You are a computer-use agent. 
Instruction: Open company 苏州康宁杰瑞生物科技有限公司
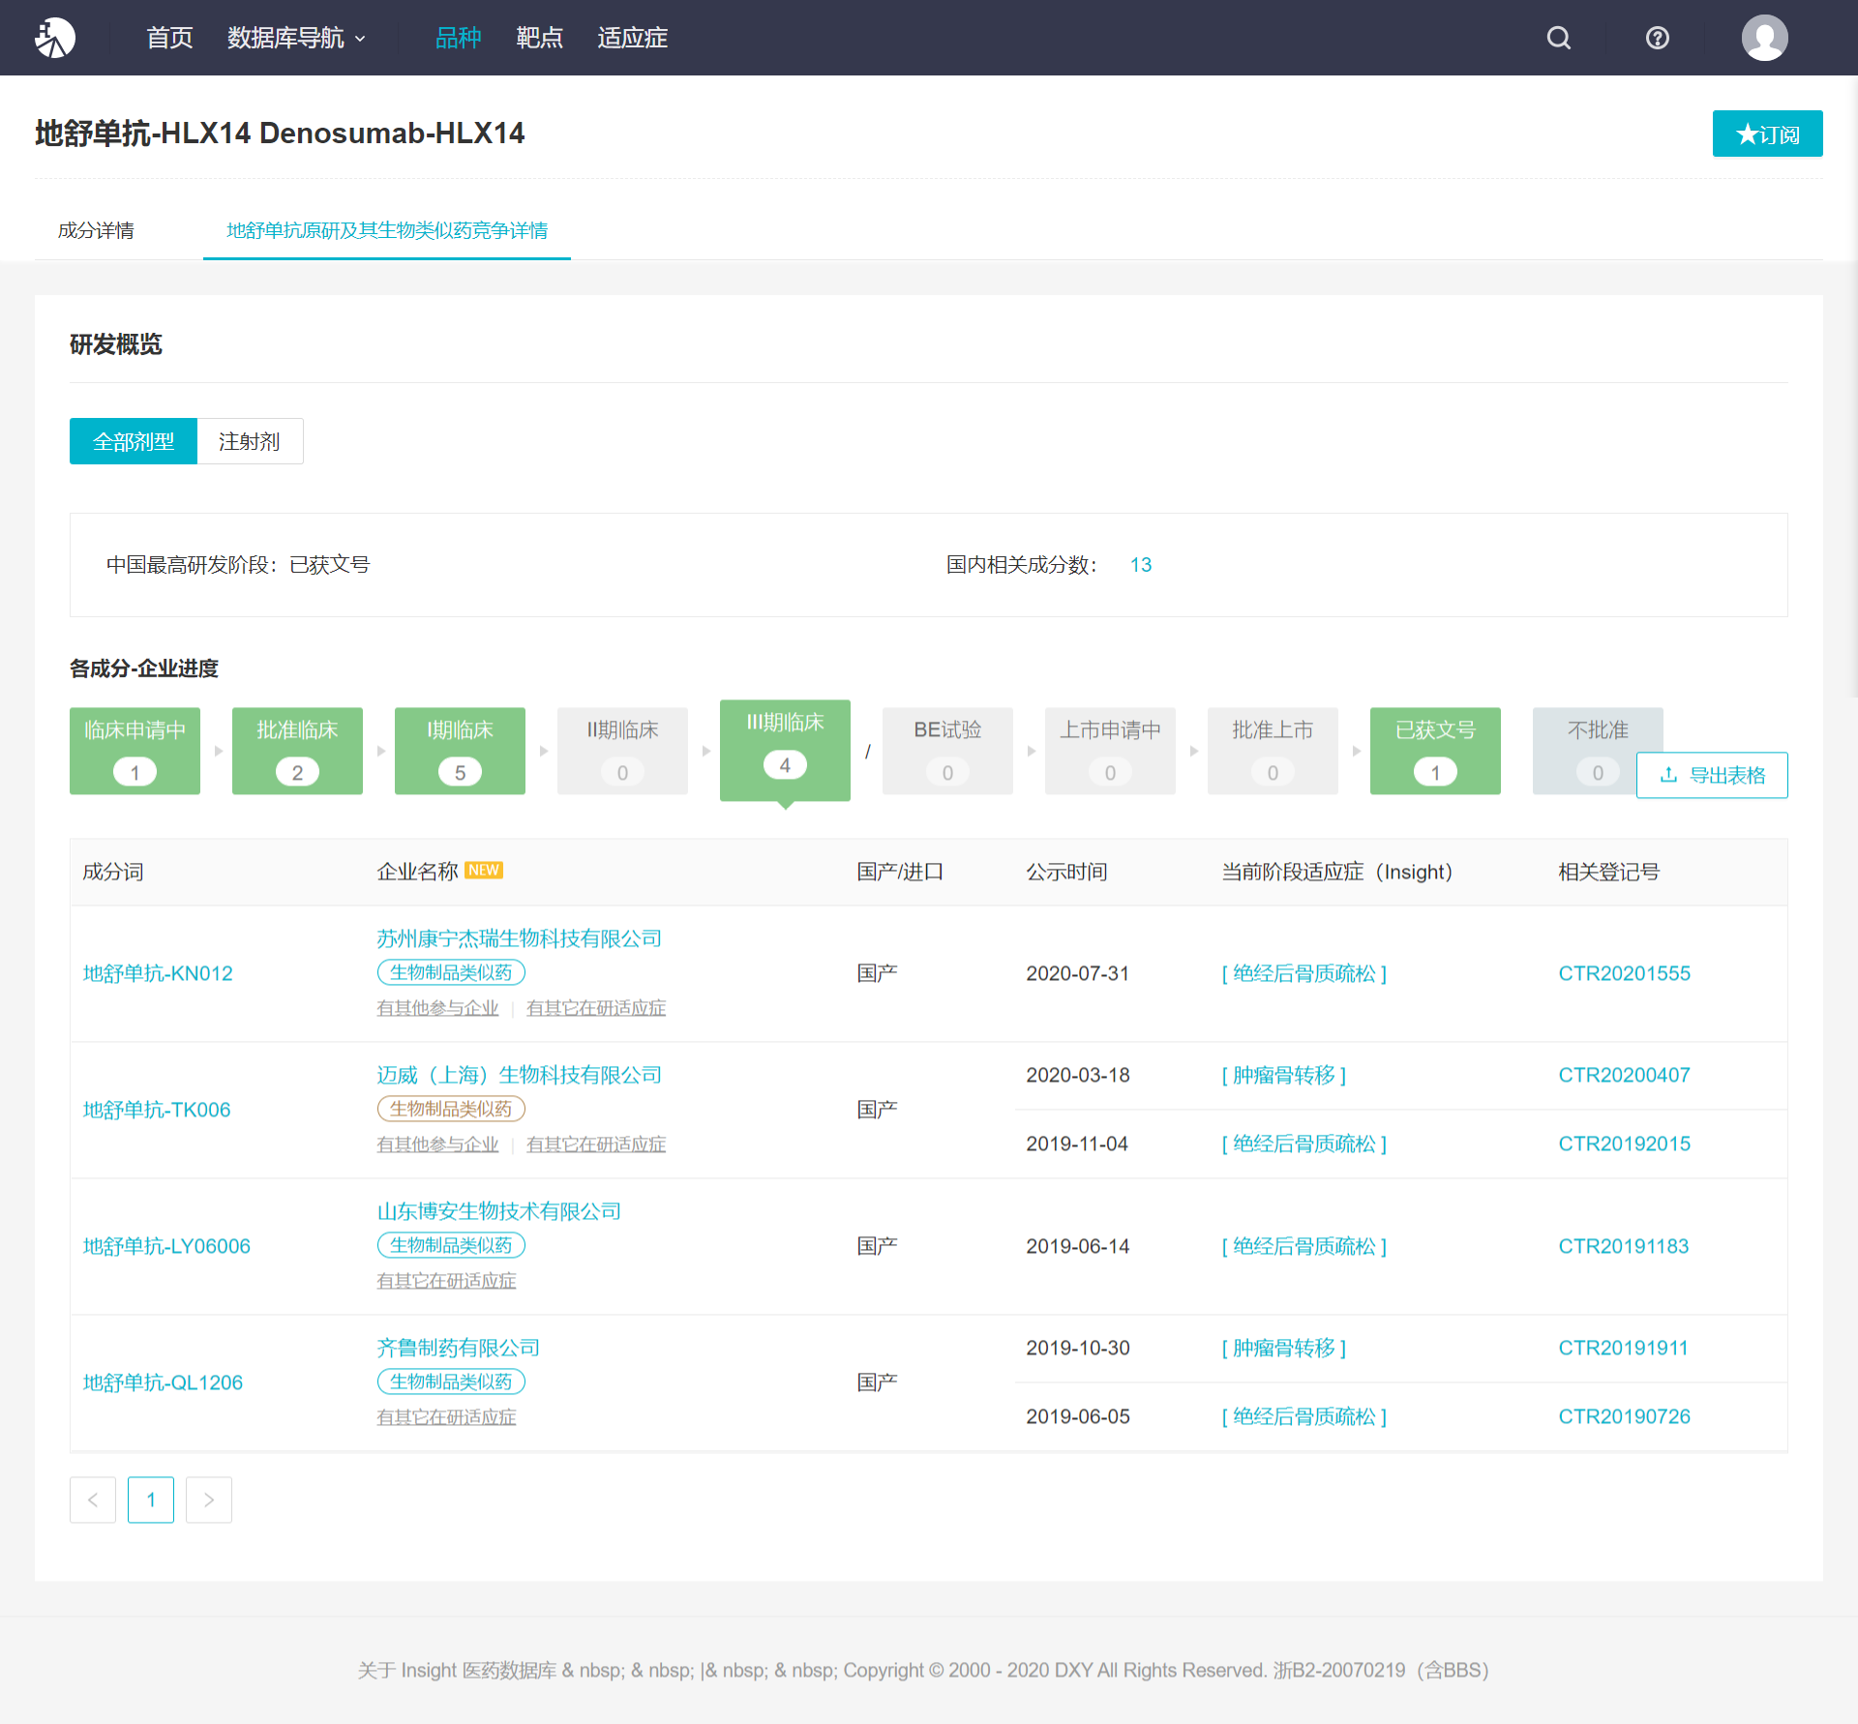[519, 938]
